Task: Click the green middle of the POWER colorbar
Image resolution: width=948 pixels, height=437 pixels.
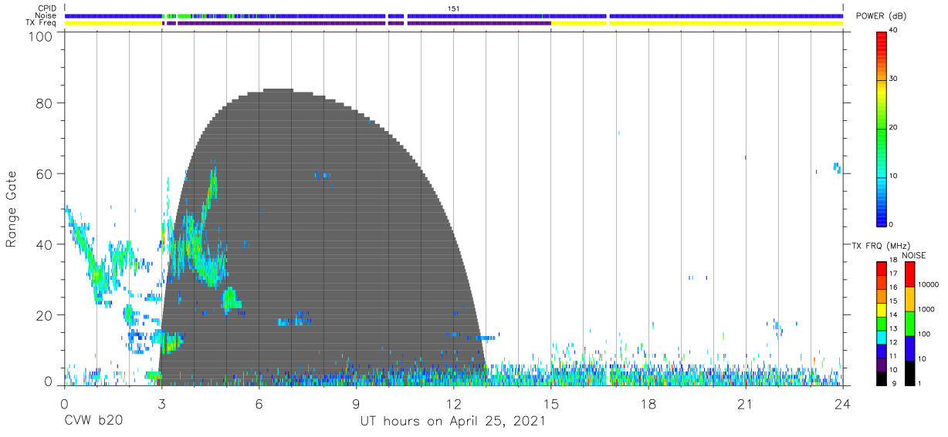Action: tap(882, 129)
